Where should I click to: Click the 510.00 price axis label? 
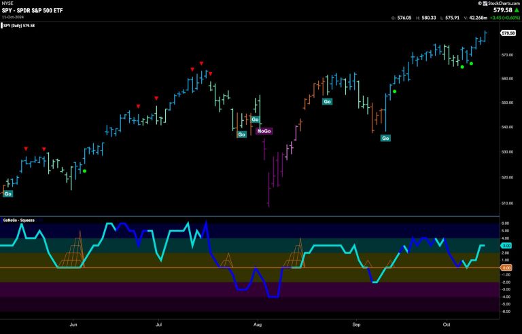point(507,203)
